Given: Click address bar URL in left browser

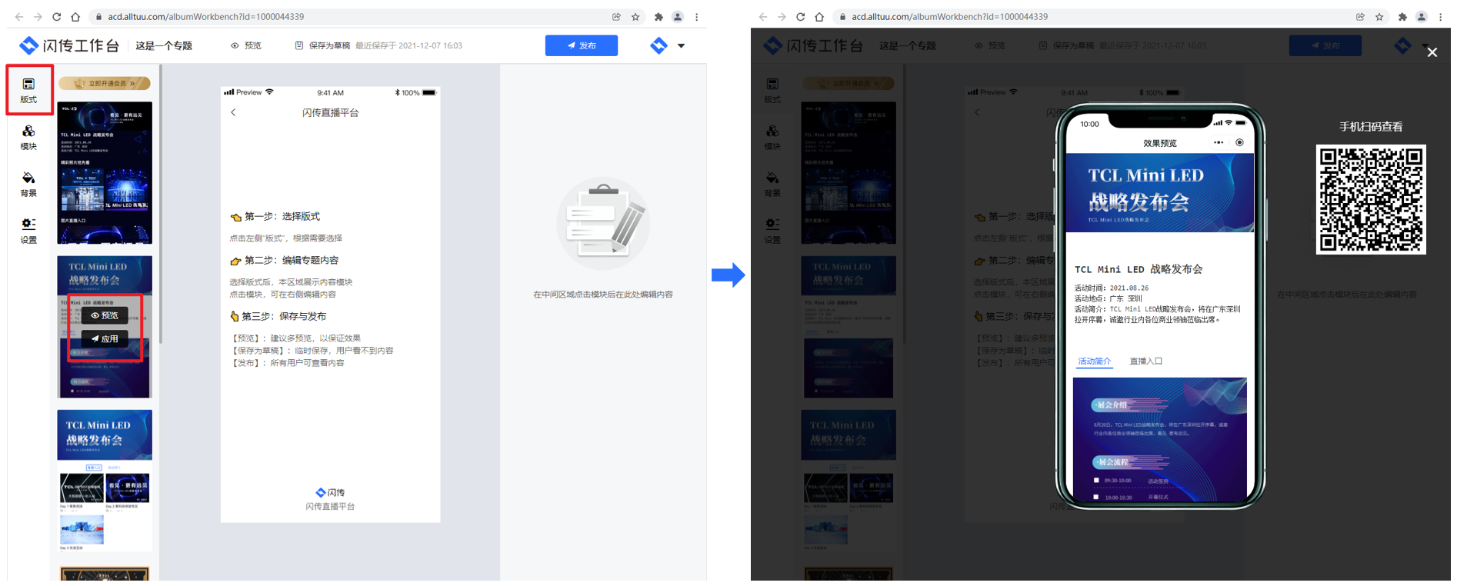Looking at the screenshot, I should pos(205,16).
